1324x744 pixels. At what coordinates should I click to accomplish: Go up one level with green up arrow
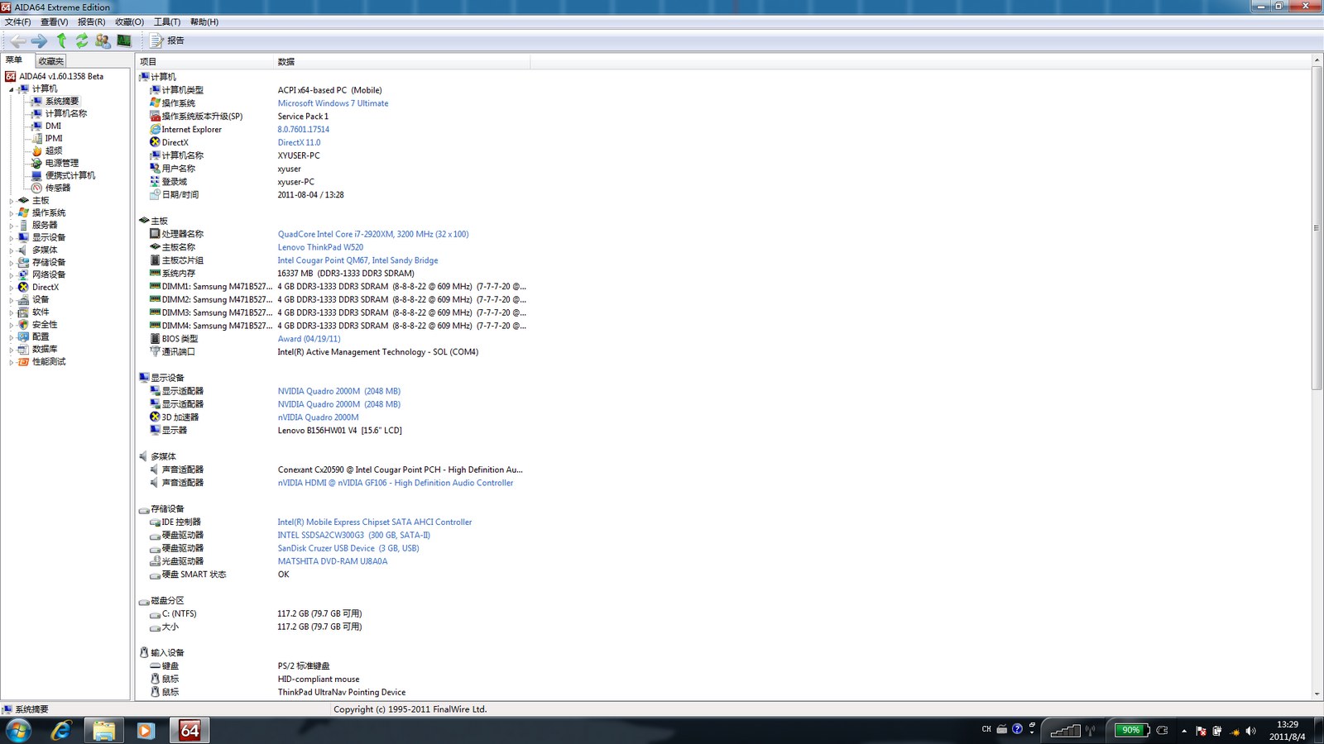pos(61,41)
